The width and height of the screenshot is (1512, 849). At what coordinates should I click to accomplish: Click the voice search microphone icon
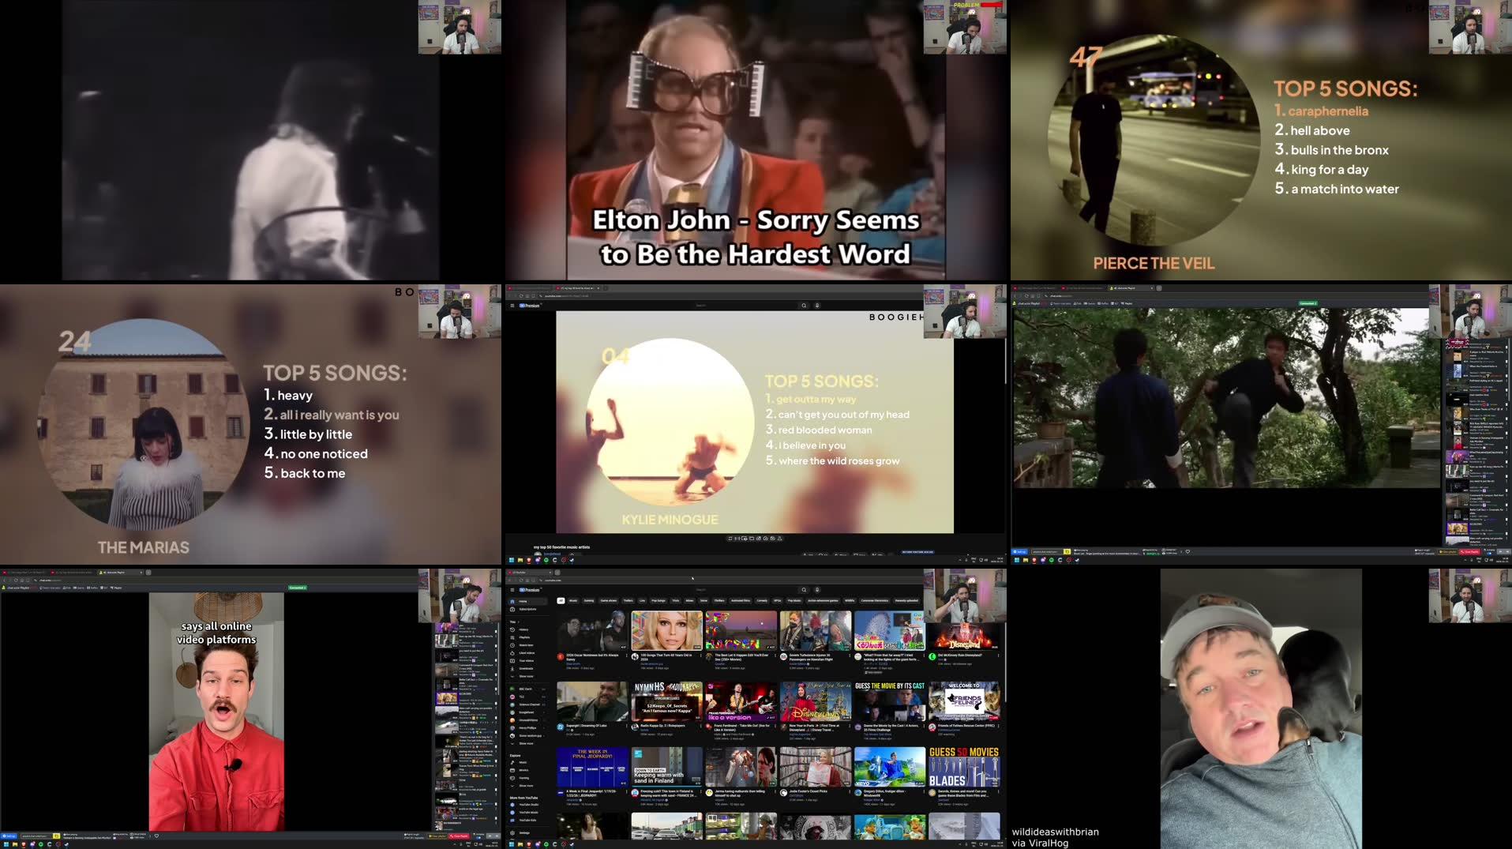(x=816, y=589)
